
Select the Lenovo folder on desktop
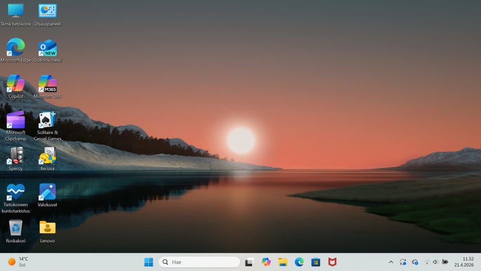[x=48, y=228]
